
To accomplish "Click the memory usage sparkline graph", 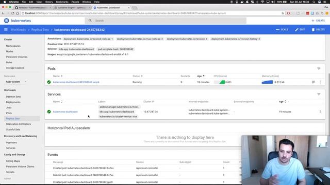I will coord(267,82).
